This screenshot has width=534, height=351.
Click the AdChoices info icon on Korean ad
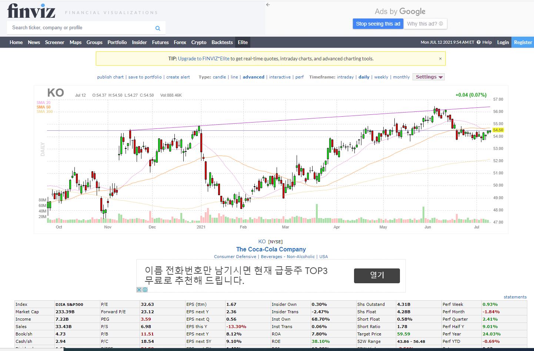point(145,290)
